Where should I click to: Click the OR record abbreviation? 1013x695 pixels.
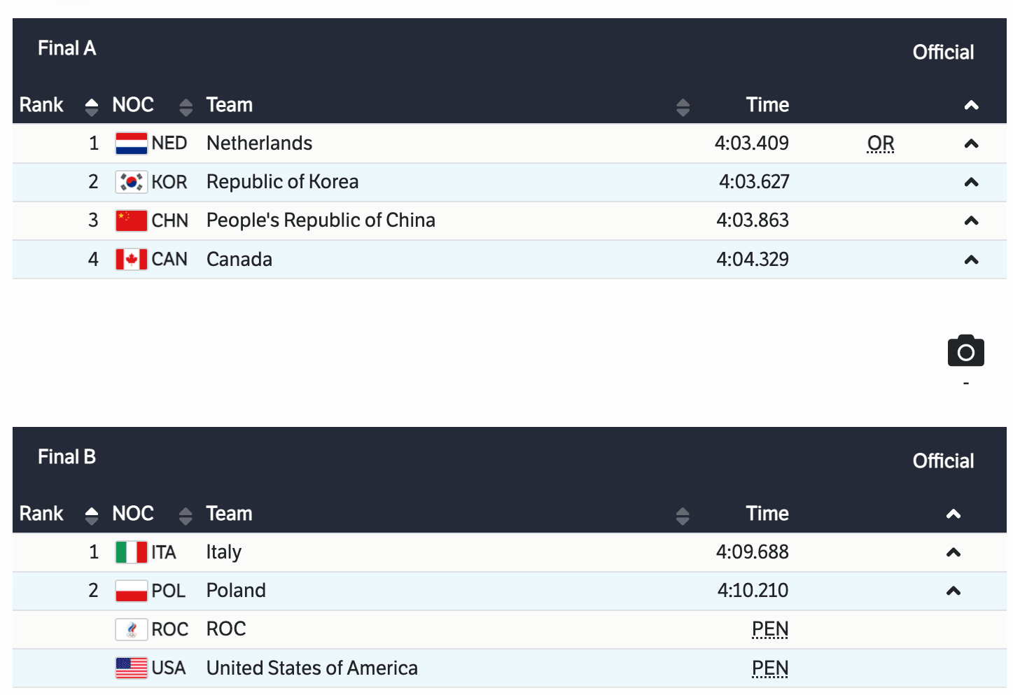pyautogui.click(x=881, y=143)
